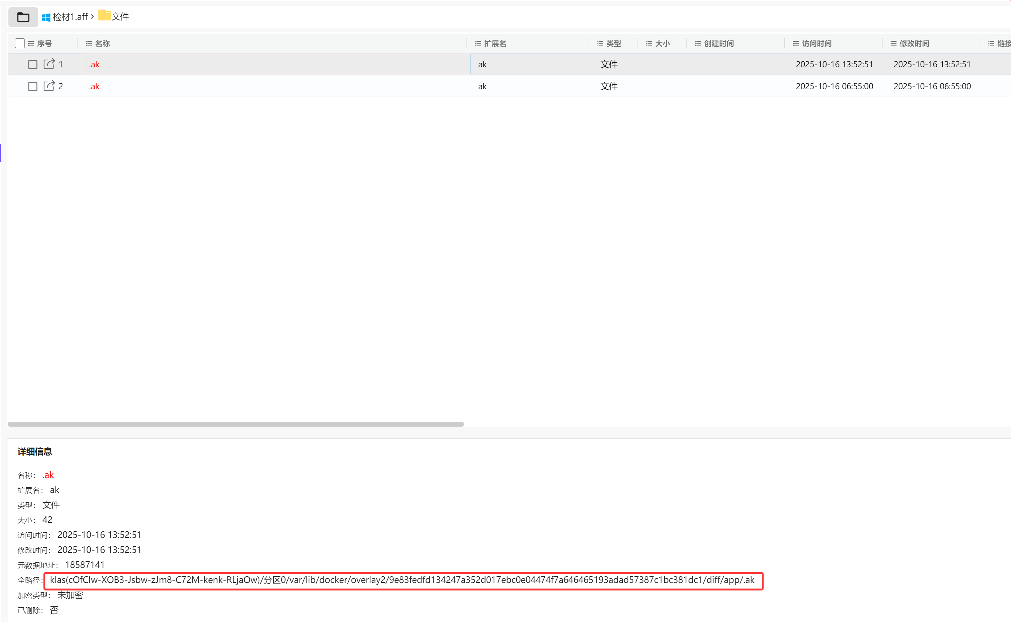
Task: Select the 文件 breadcrumb item
Action: [x=120, y=17]
